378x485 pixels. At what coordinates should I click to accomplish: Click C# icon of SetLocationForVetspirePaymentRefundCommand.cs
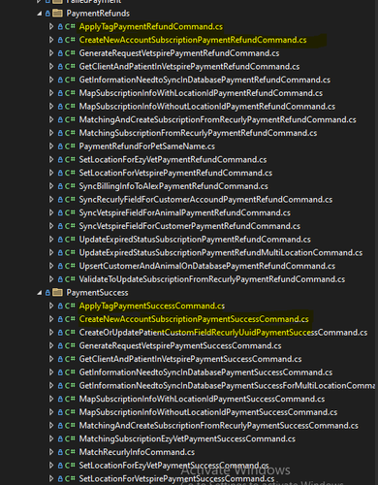(x=70, y=173)
